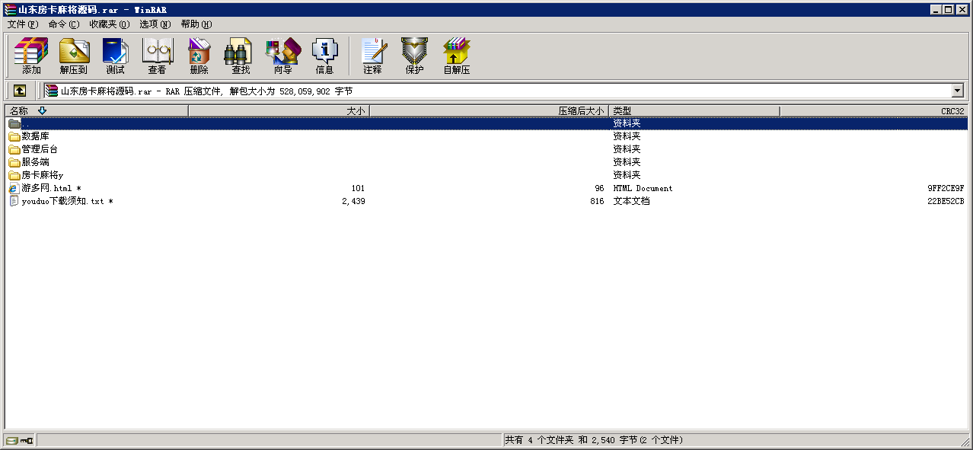Create 自解压 (SFX) archive icon
973x450 pixels.
click(456, 56)
